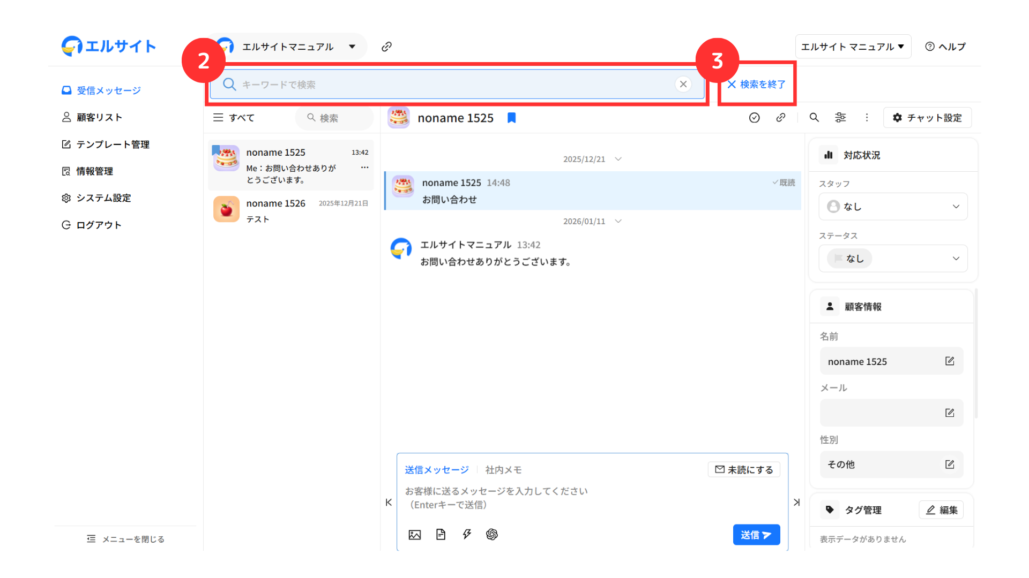1029x578 pixels.
Task: Open the three-dot more menu in chat header
Action: 867,118
